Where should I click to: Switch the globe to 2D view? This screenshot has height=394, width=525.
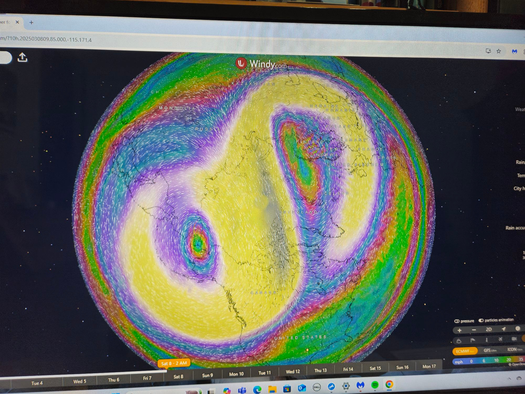(x=489, y=329)
